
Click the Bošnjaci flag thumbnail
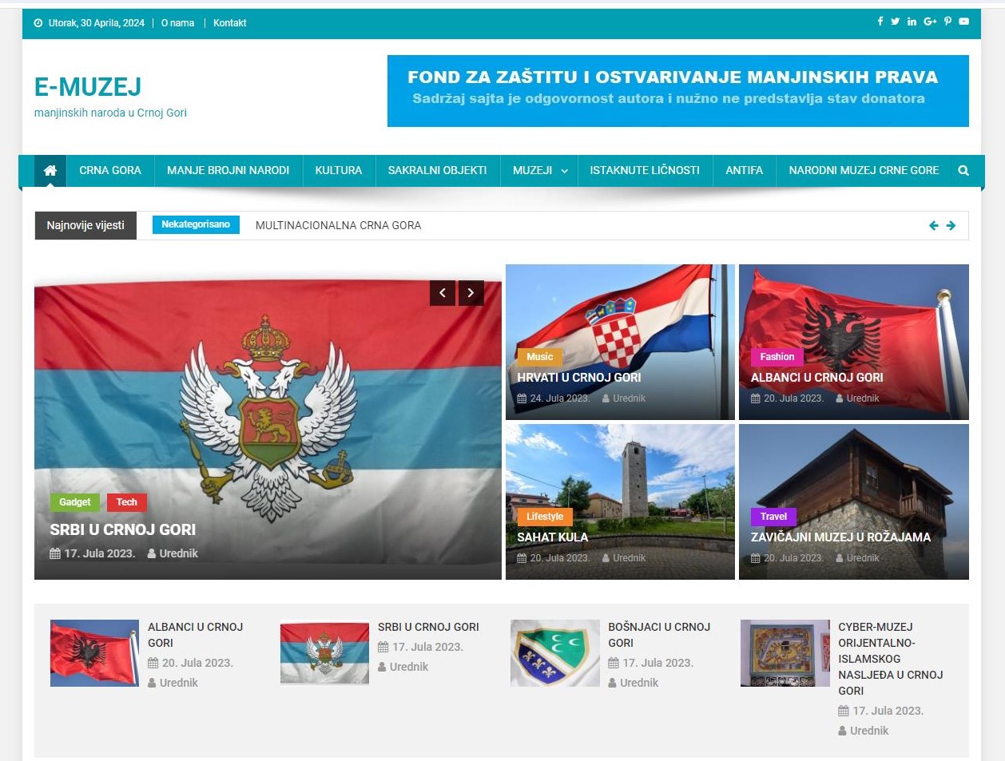click(x=554, y=653)
